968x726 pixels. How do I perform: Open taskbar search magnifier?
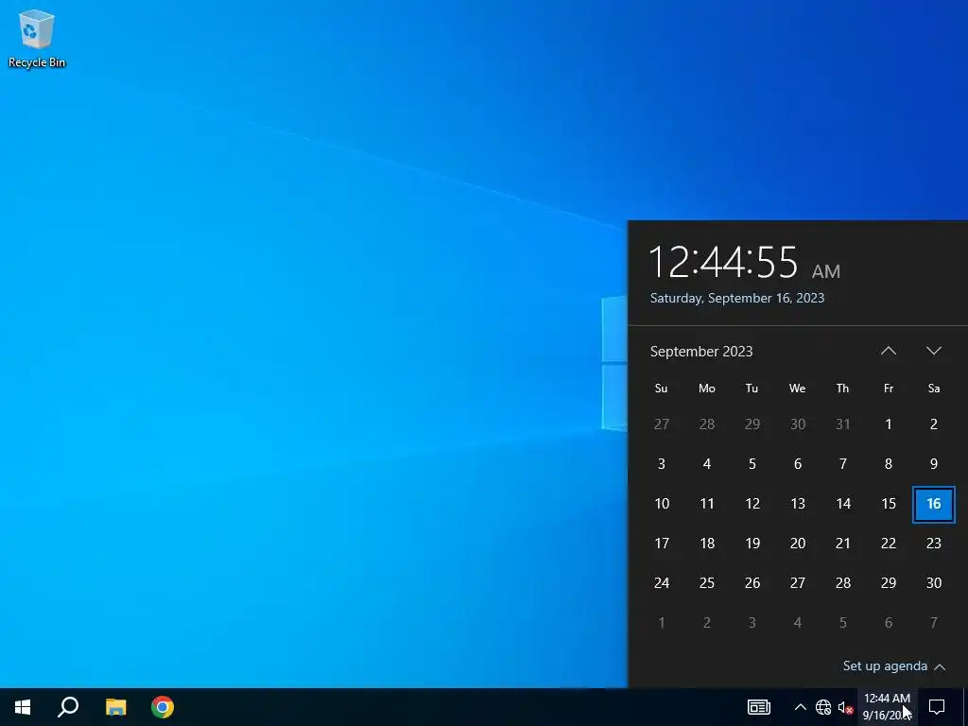point(68,707)
